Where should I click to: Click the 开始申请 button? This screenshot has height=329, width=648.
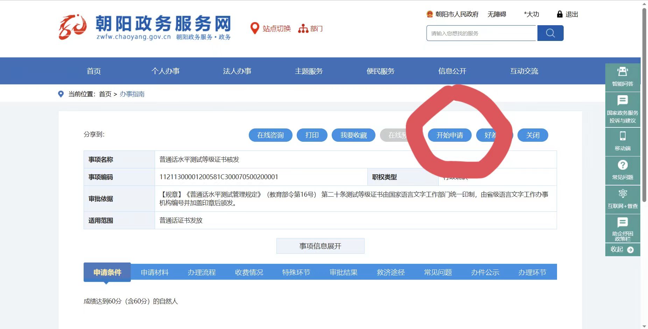450,135
